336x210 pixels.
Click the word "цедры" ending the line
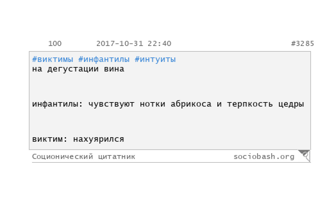tap(291, 104)
